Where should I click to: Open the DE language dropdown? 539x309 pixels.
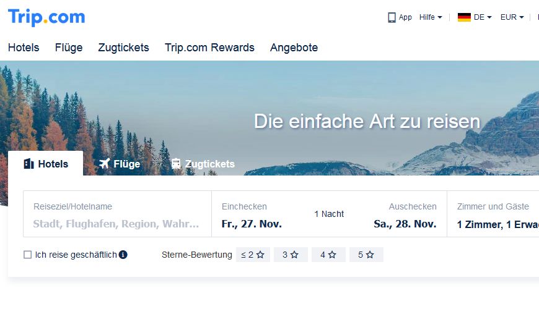[x=482, y=17]
